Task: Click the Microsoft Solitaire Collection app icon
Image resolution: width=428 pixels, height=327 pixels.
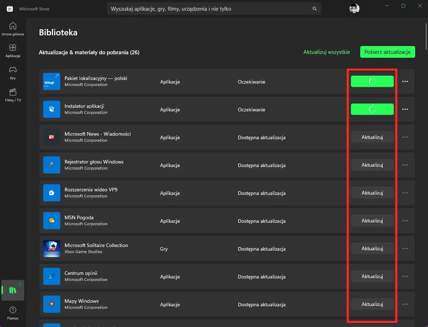Action: coord(52,248)
